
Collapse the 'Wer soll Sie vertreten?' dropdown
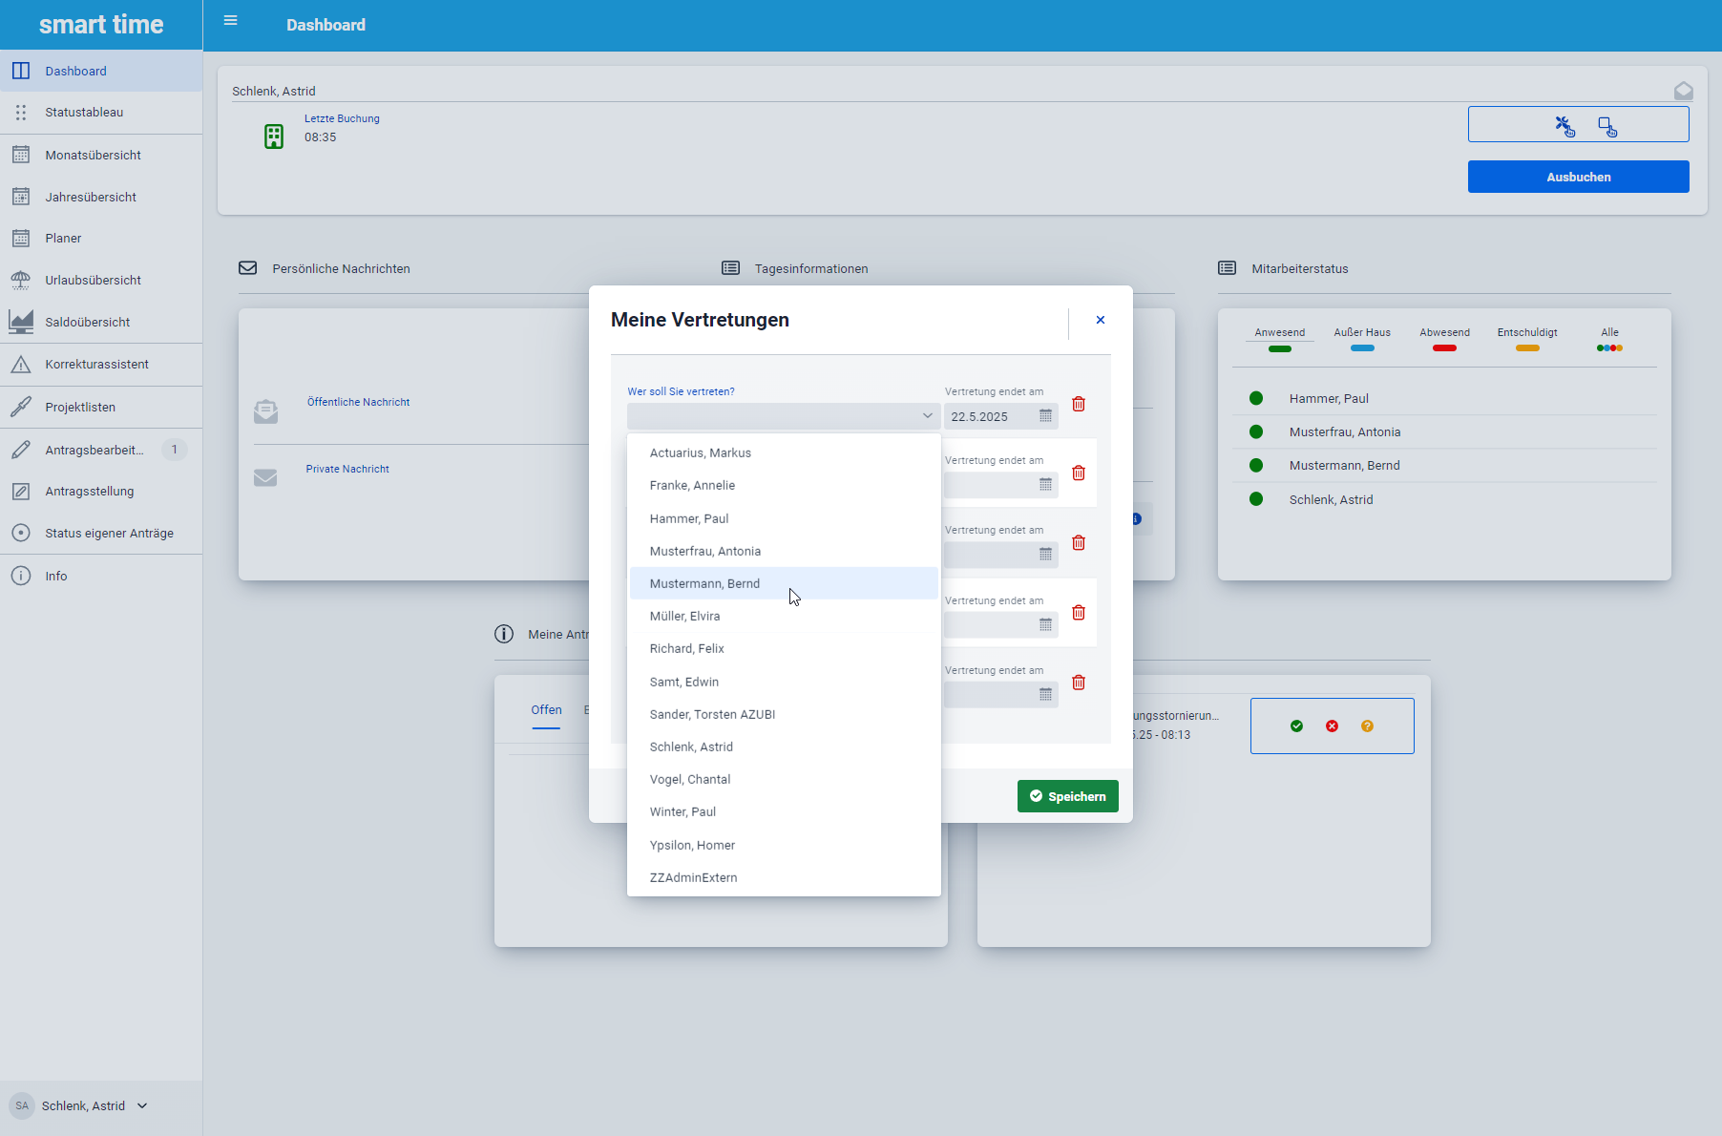pos(927,416)
